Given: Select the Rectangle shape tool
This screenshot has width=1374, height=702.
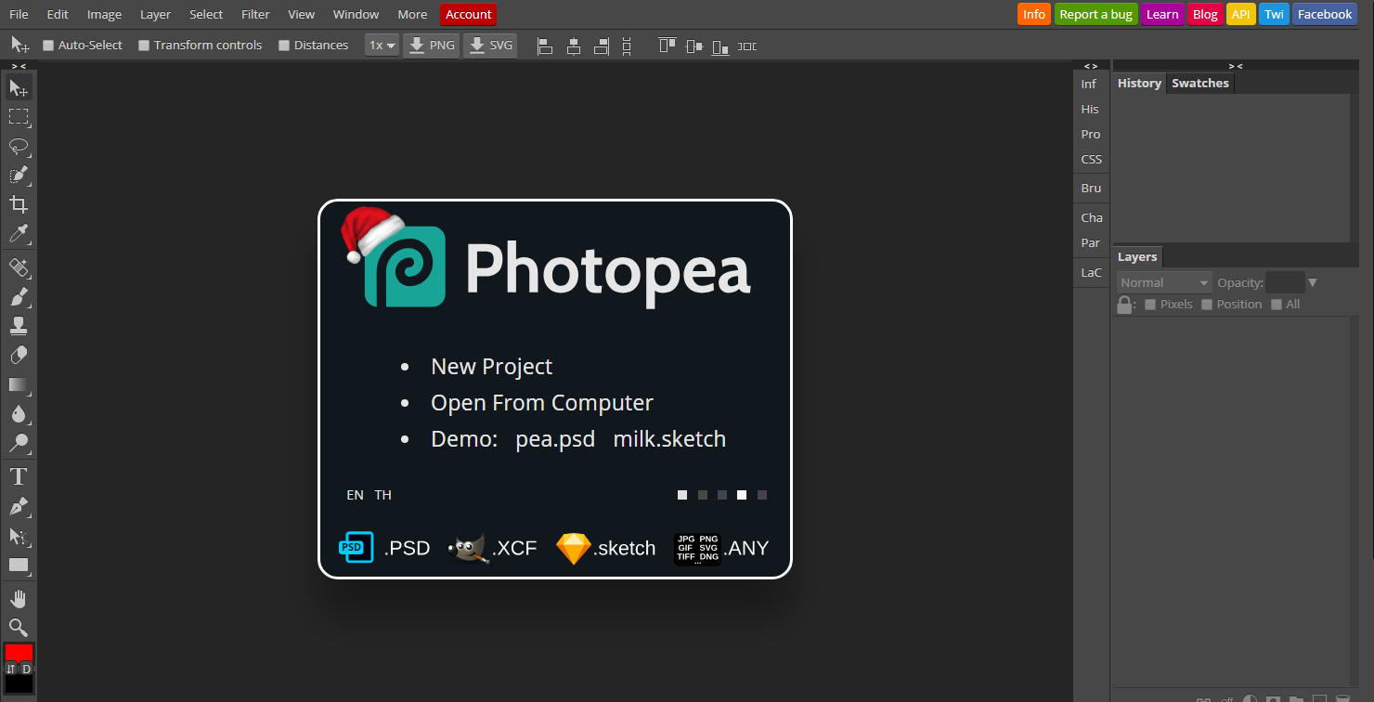Looking at the screenshot, I should click(x=19, y=565).
